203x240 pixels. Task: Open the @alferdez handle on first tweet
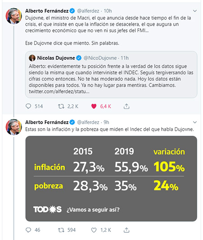tap(88, 11)
